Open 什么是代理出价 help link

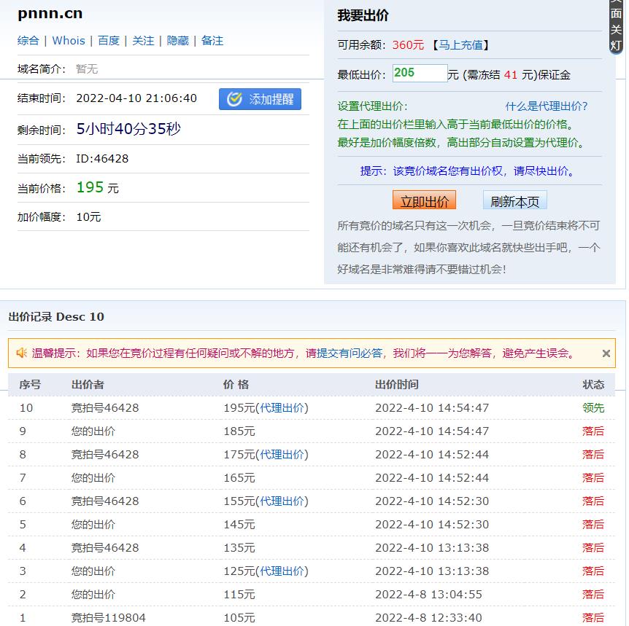pos(546,106)
